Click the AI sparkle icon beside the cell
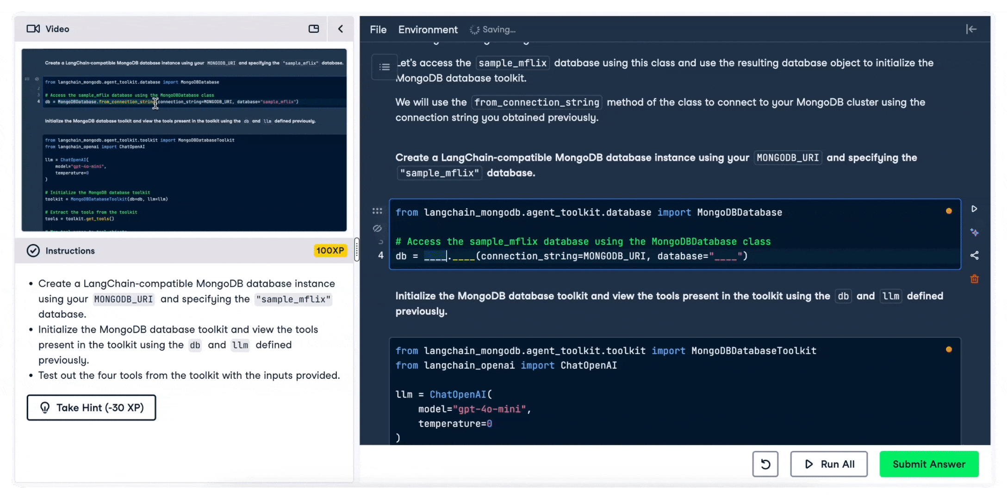1007x499 pixels. 974,232
